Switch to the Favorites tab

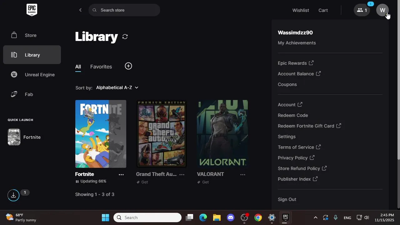point(101,67)
